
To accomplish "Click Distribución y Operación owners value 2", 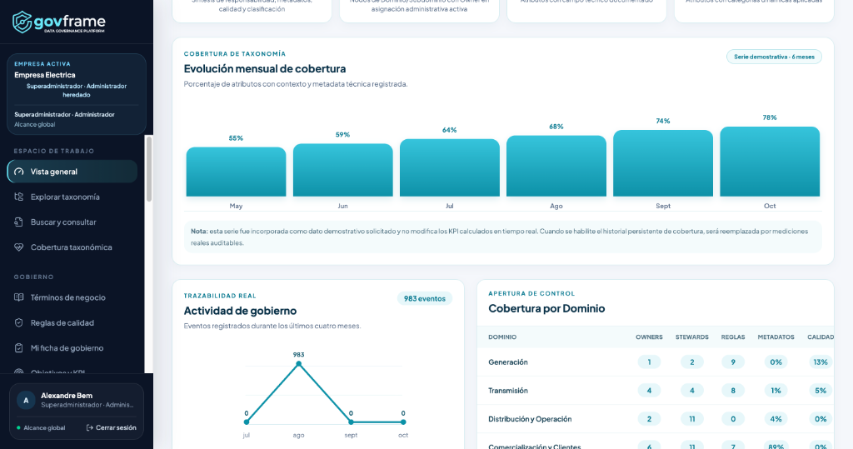I will tap(649, 419).
